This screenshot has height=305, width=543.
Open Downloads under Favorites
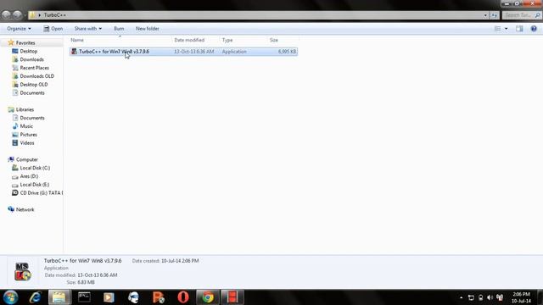[31, 59]
